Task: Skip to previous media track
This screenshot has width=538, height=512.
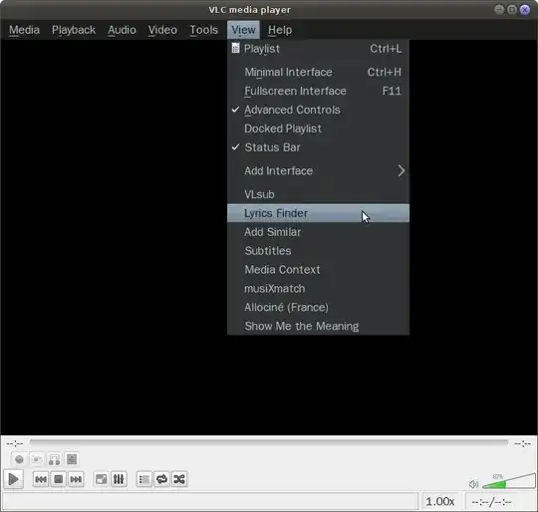Action: [x=41, y=479]
